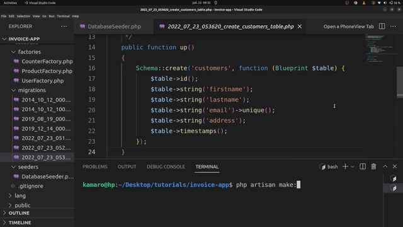The height and width of the screenshot is (227, 403).
Task: Click line number 24 in gutter
Action: click(x=91, y=152)
